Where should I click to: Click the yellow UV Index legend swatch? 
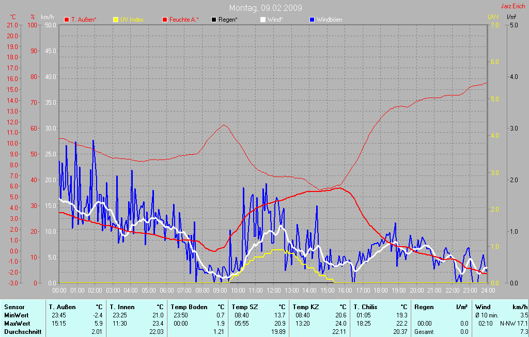pos(116,20)
